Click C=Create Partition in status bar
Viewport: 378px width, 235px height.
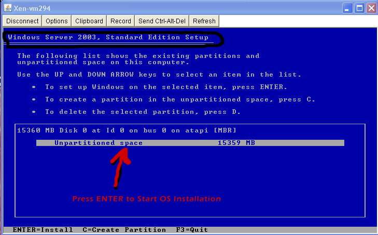[x=124, y=230]
